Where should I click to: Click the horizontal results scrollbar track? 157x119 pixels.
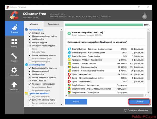pyautogui.click(x=106, y=95)
